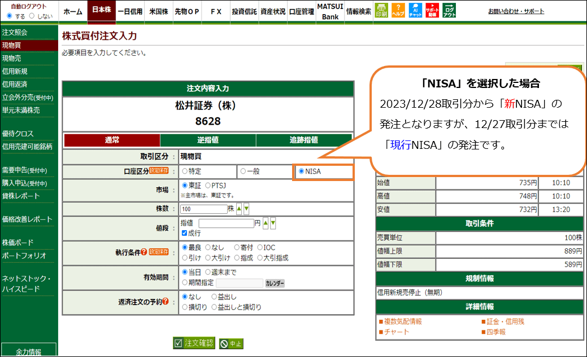
Task: Select 大引け execution condition
Action: [208, 258]
